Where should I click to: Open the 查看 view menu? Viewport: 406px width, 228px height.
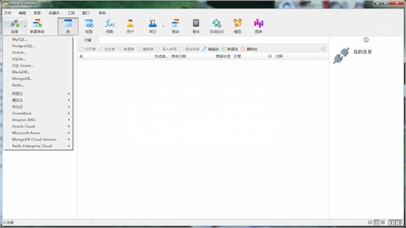[37, 13]
